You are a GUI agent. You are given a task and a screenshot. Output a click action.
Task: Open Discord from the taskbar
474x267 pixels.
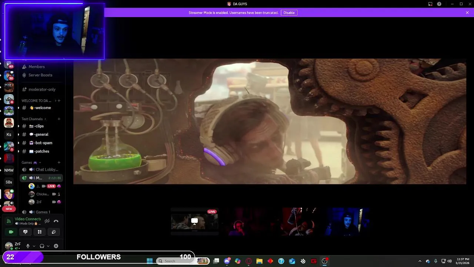[227, 261]
